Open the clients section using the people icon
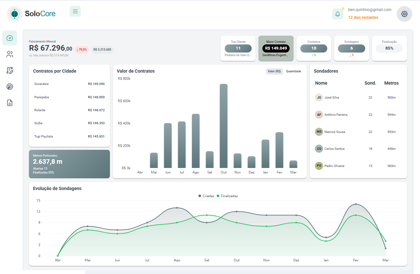This screenshot has width=420, height=274. pyautogui.click(x=10, y=54)
